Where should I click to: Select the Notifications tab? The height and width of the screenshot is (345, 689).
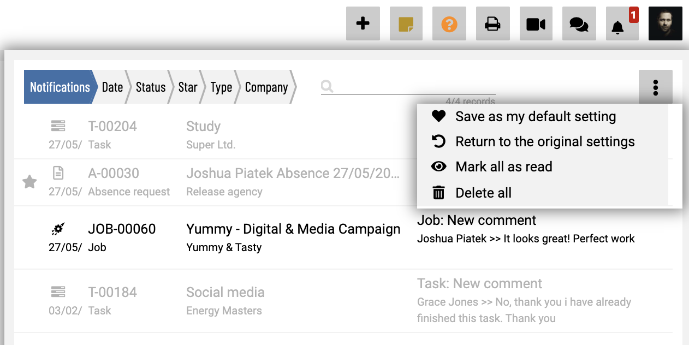(x=60, y=87)
